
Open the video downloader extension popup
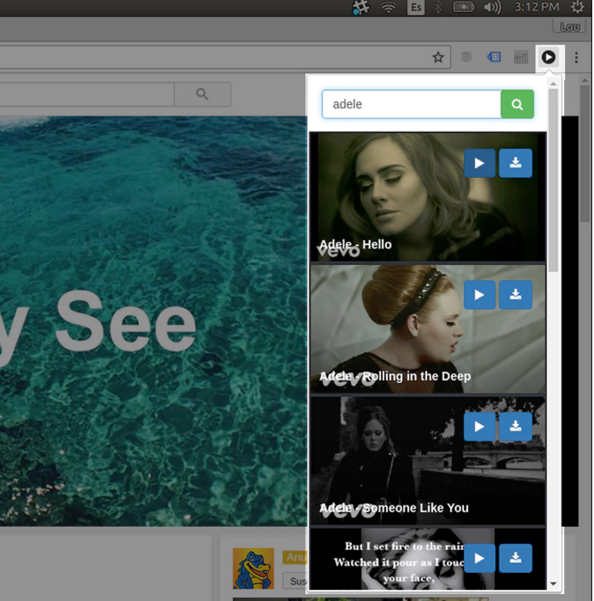[x=549, y=57]
